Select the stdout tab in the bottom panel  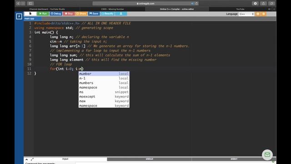(150, 159)
